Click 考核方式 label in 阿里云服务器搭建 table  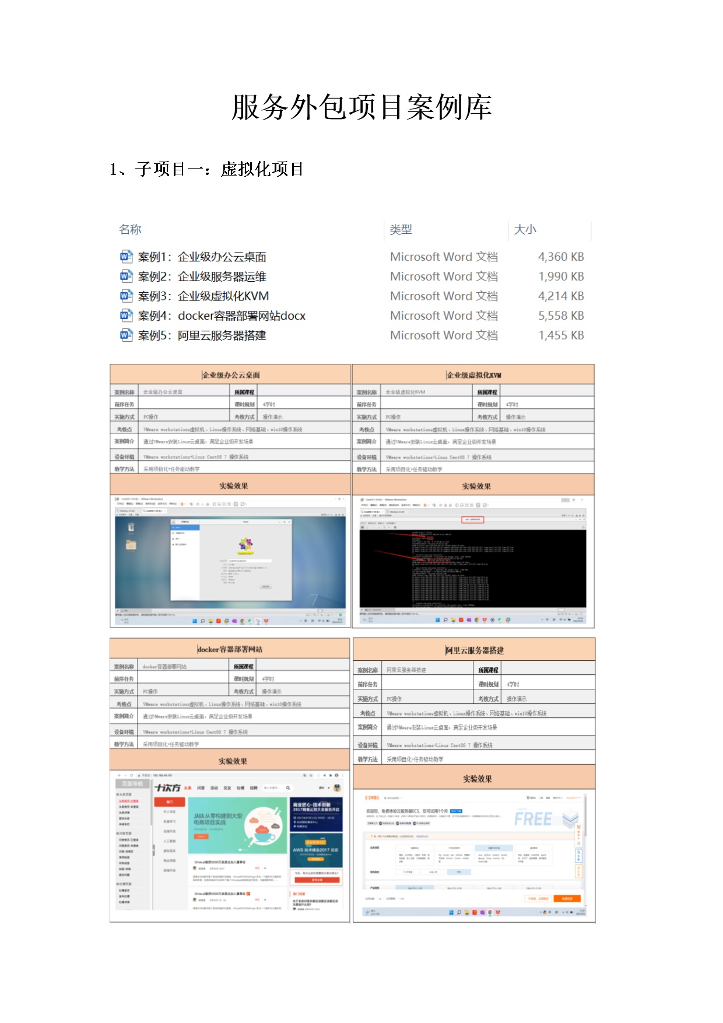(x=488, y=699)
